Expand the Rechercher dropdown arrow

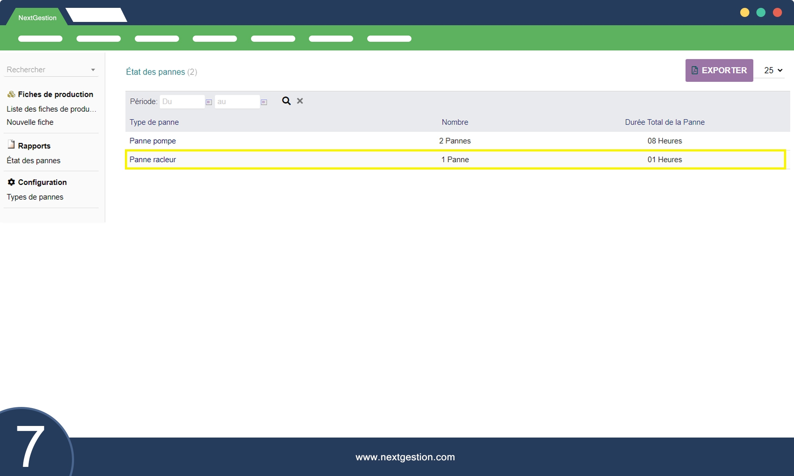click(93, 70)
